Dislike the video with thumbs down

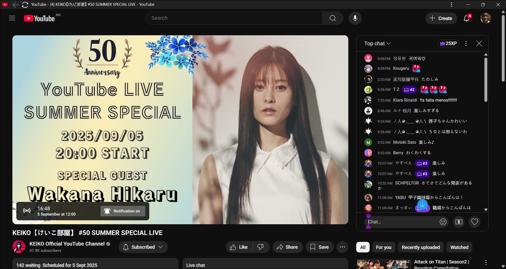[261, 247]
